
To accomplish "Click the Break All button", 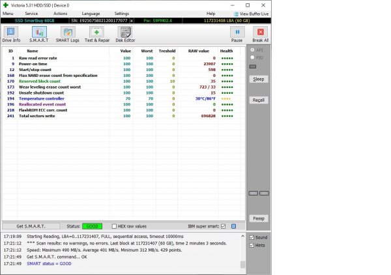I will (x=260, y=34).
